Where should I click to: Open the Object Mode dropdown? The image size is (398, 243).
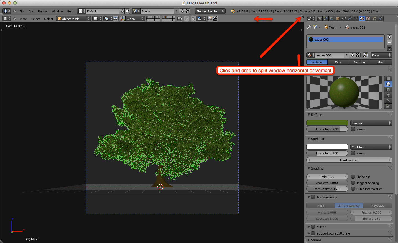[73, 19]
